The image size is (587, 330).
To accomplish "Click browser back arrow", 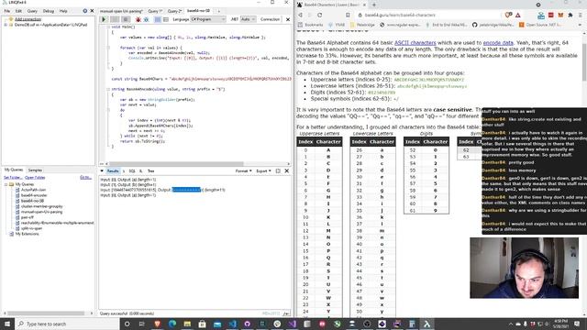I will [x=300, y=15].
